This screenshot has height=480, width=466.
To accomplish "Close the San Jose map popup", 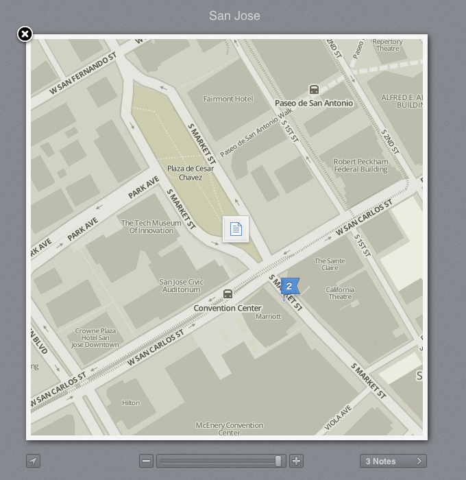I will (x=25, y=34).
